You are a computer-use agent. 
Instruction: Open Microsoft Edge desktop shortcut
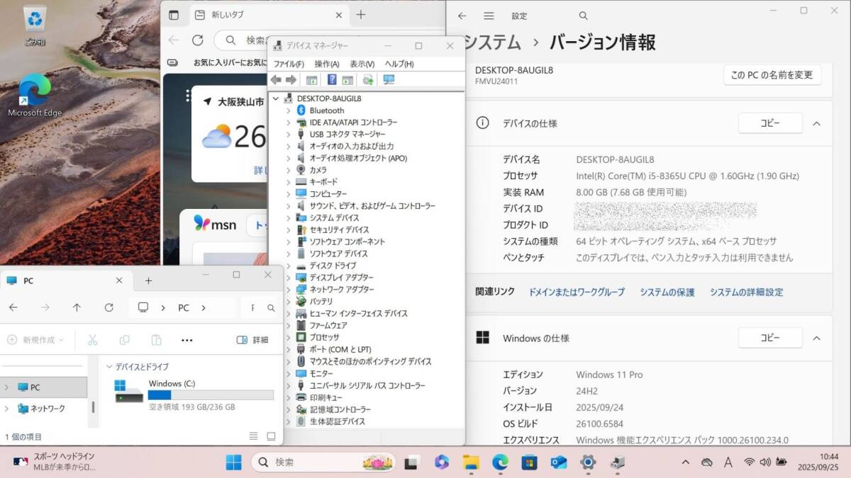point(34,96)
